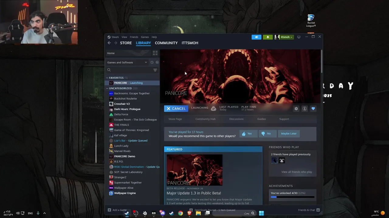Screen dimensions: 389x218
Task: Toggle PANICORE favorite heart icon
Action: 313,109
